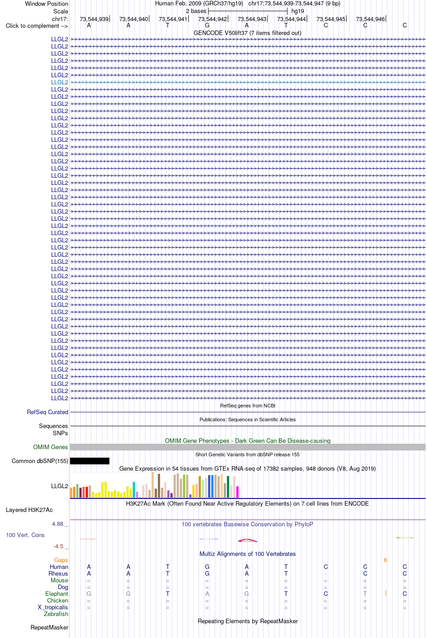The height and width of the screenshot is (638, 426).
Task: Click the dark green bar in the GTEx chart
Action: pyautogui.click(x=228, y=487)
